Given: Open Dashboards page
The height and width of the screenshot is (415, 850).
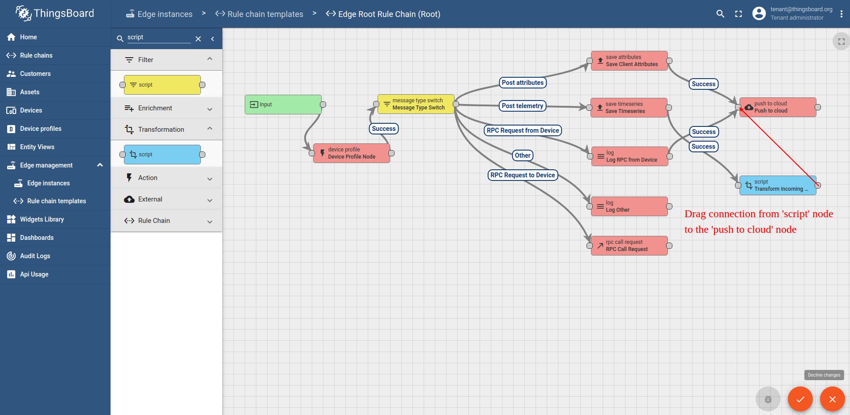Looking at the screenshot, I should [x=55, y=238].
